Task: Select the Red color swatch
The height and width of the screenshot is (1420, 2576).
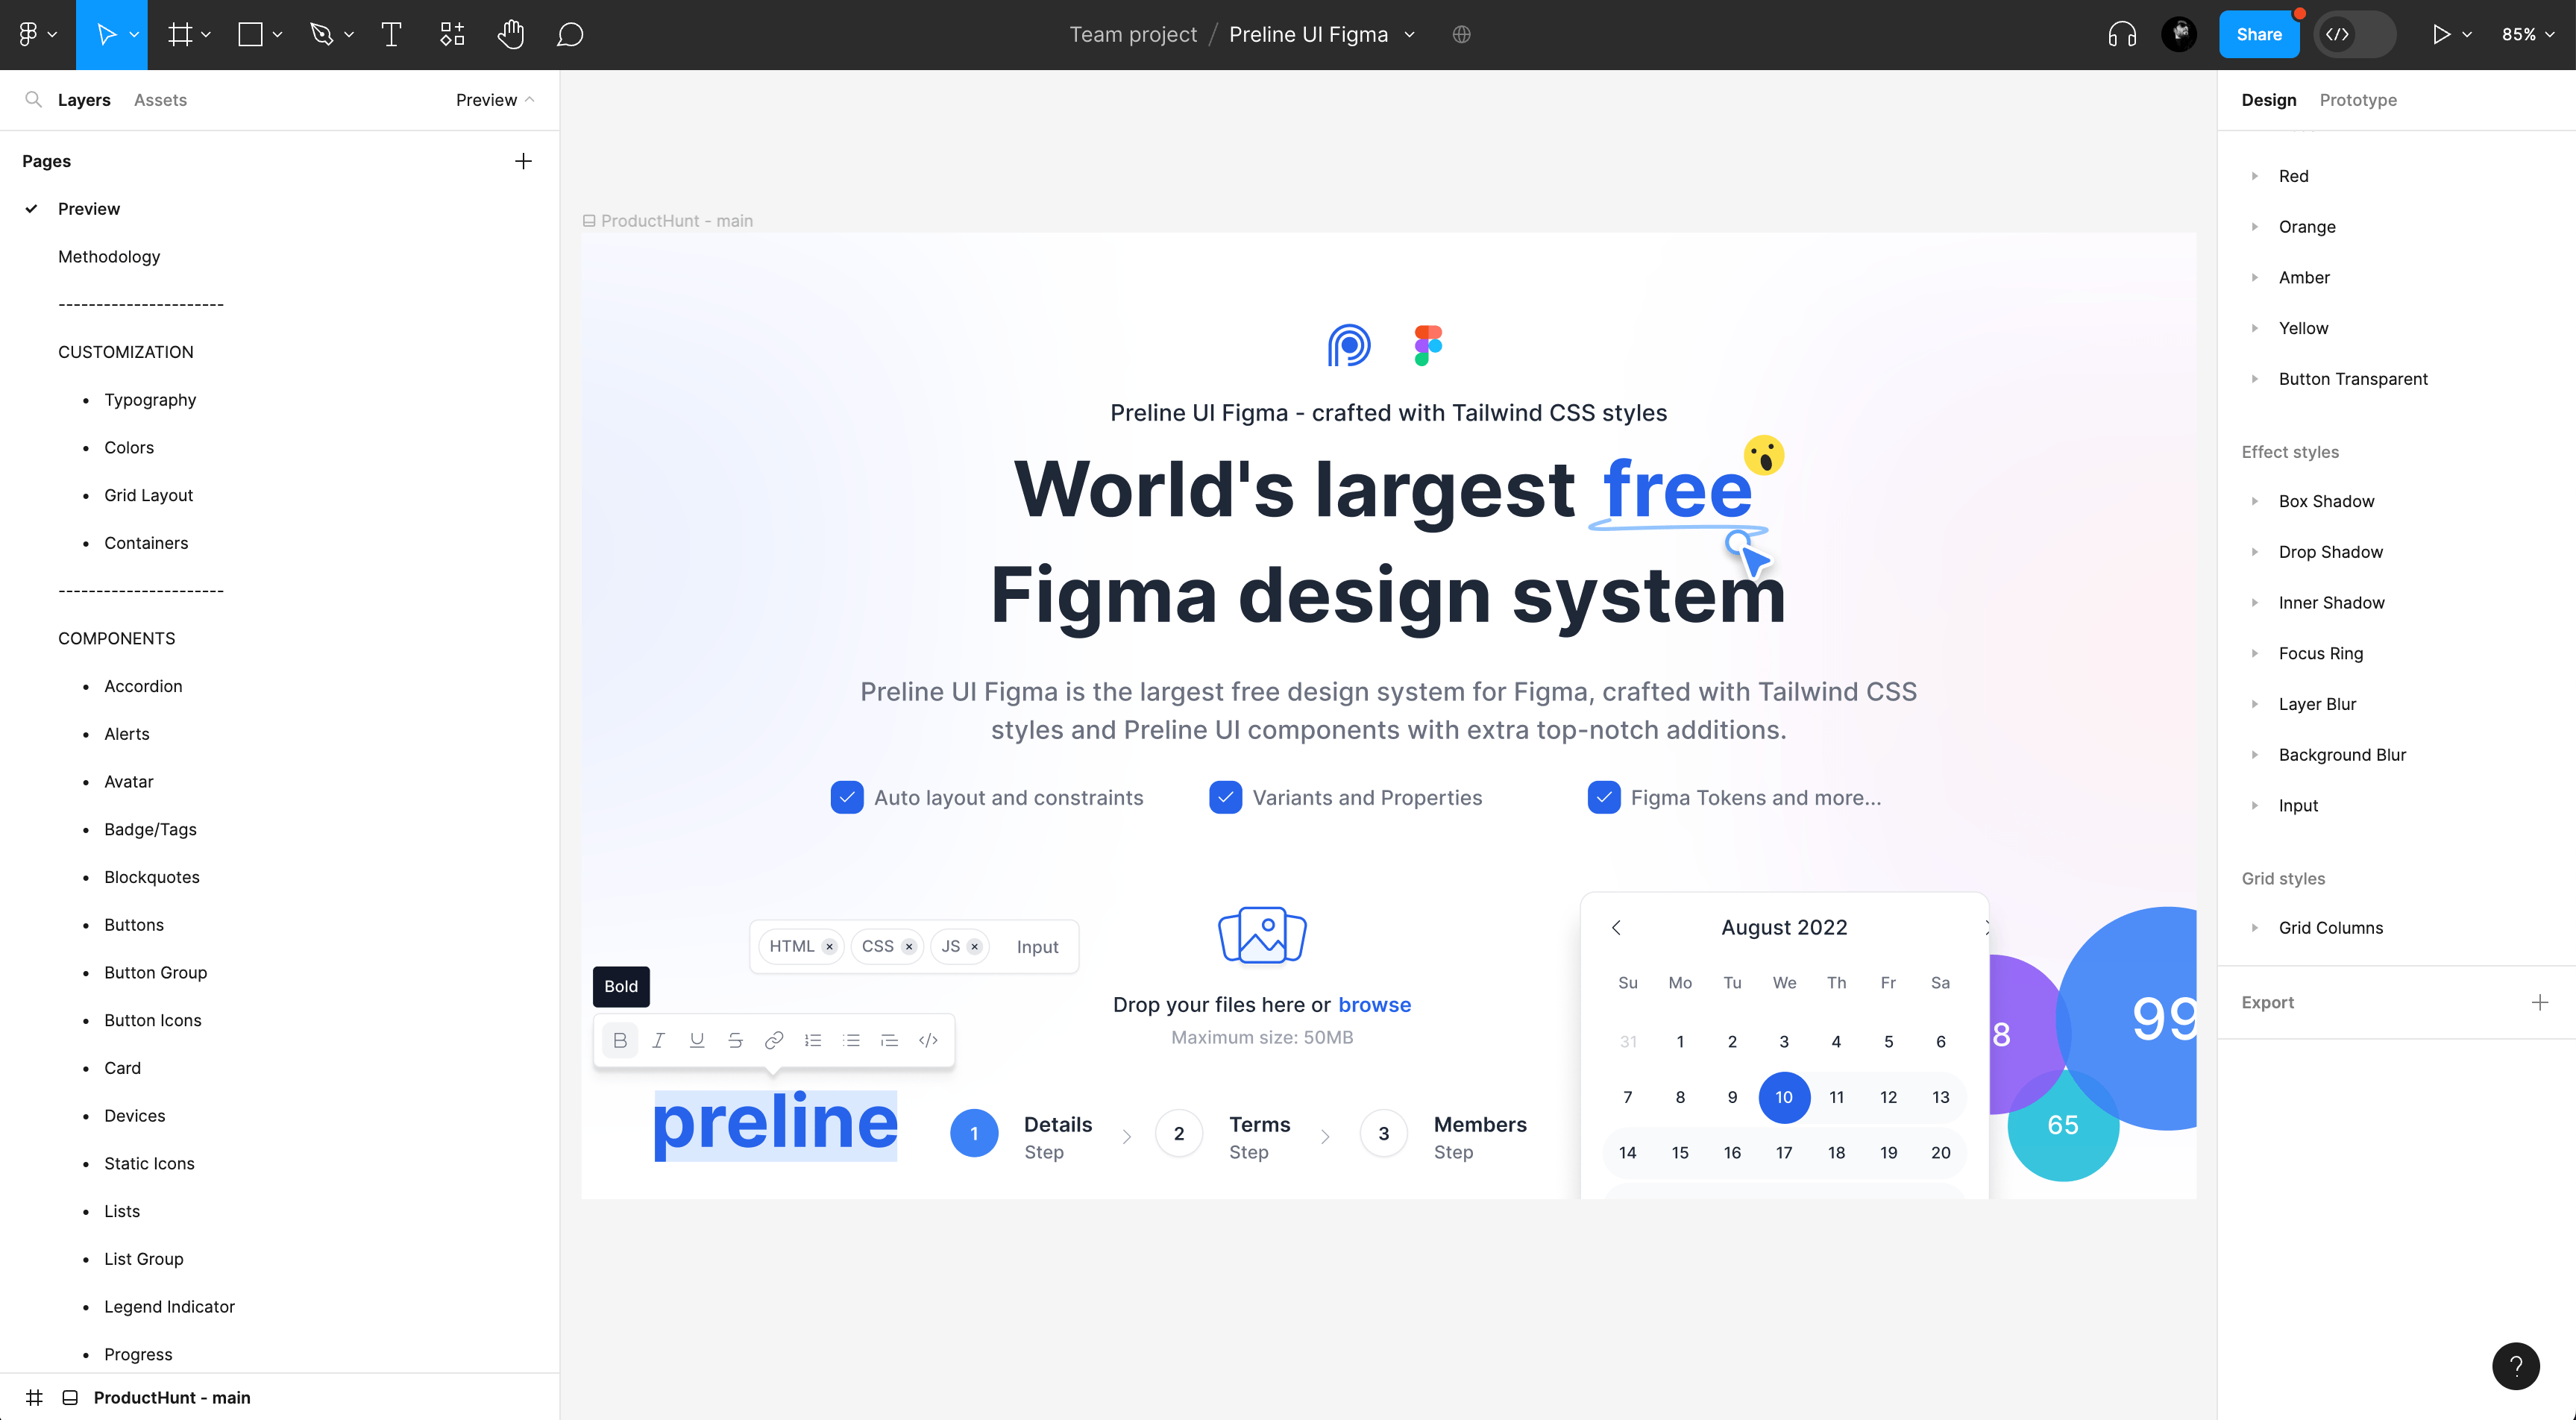Action: click(2293, 175)
